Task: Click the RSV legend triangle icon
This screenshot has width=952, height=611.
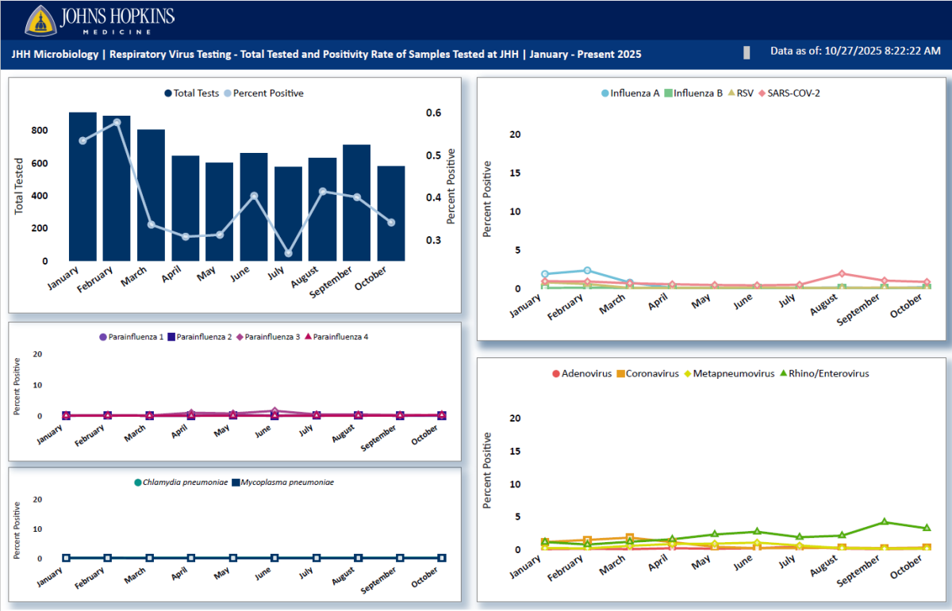Action: (x=730, y=93)
